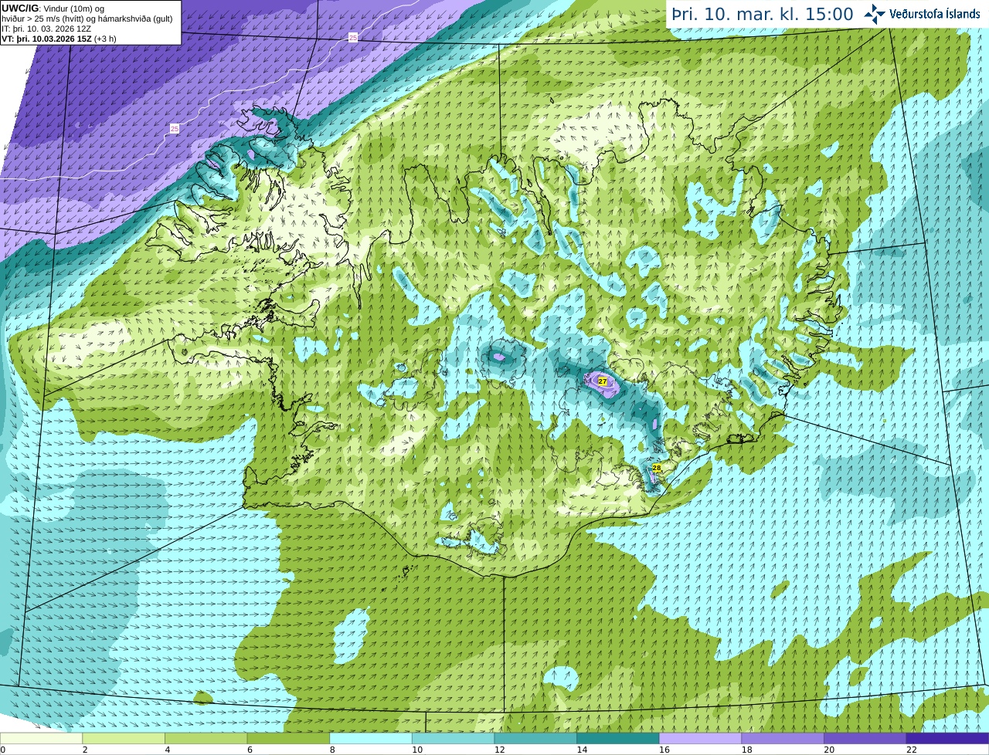Click the VT: þri. 10.03.2026 15Z line
This screenshot has width=989, height=755.
59,39
